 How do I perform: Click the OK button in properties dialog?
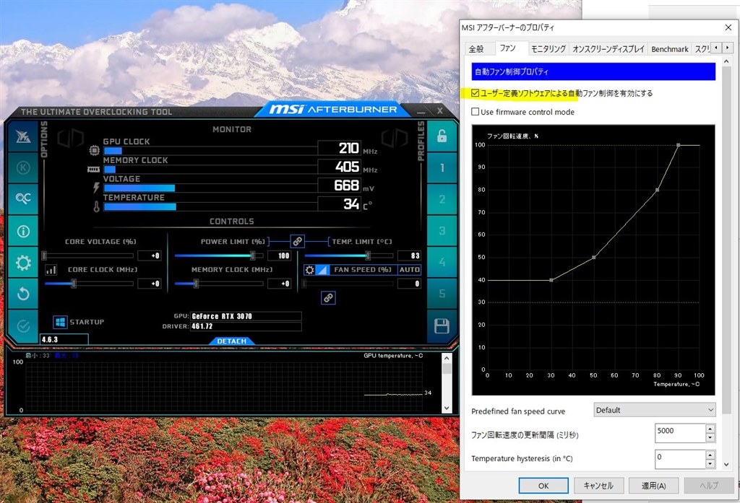coord(543,486)
